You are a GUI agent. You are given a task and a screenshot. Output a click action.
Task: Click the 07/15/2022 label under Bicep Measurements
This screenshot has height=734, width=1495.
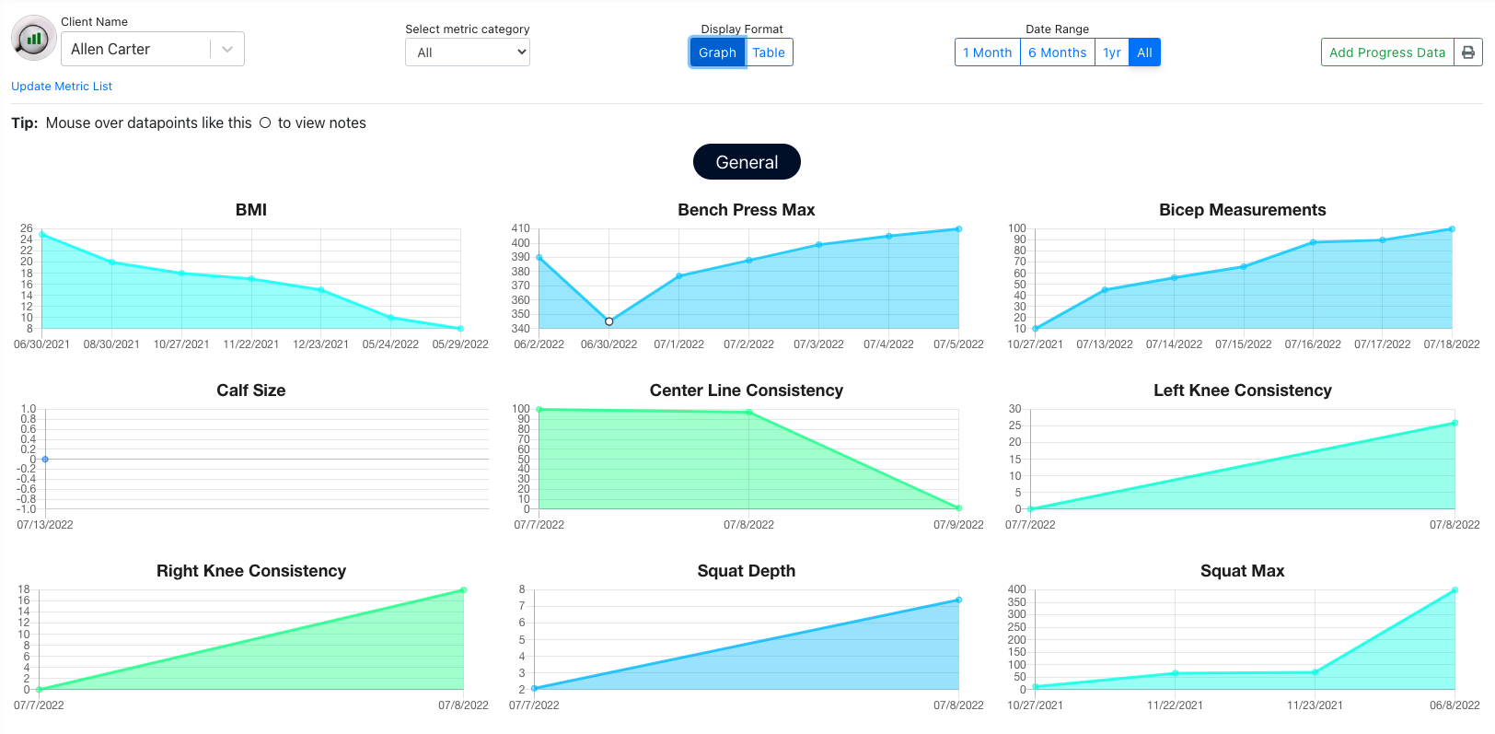click(x=1244, y=344)
